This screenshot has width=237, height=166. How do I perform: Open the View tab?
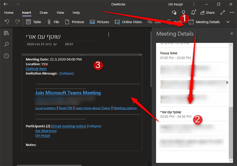coord(60,13)
